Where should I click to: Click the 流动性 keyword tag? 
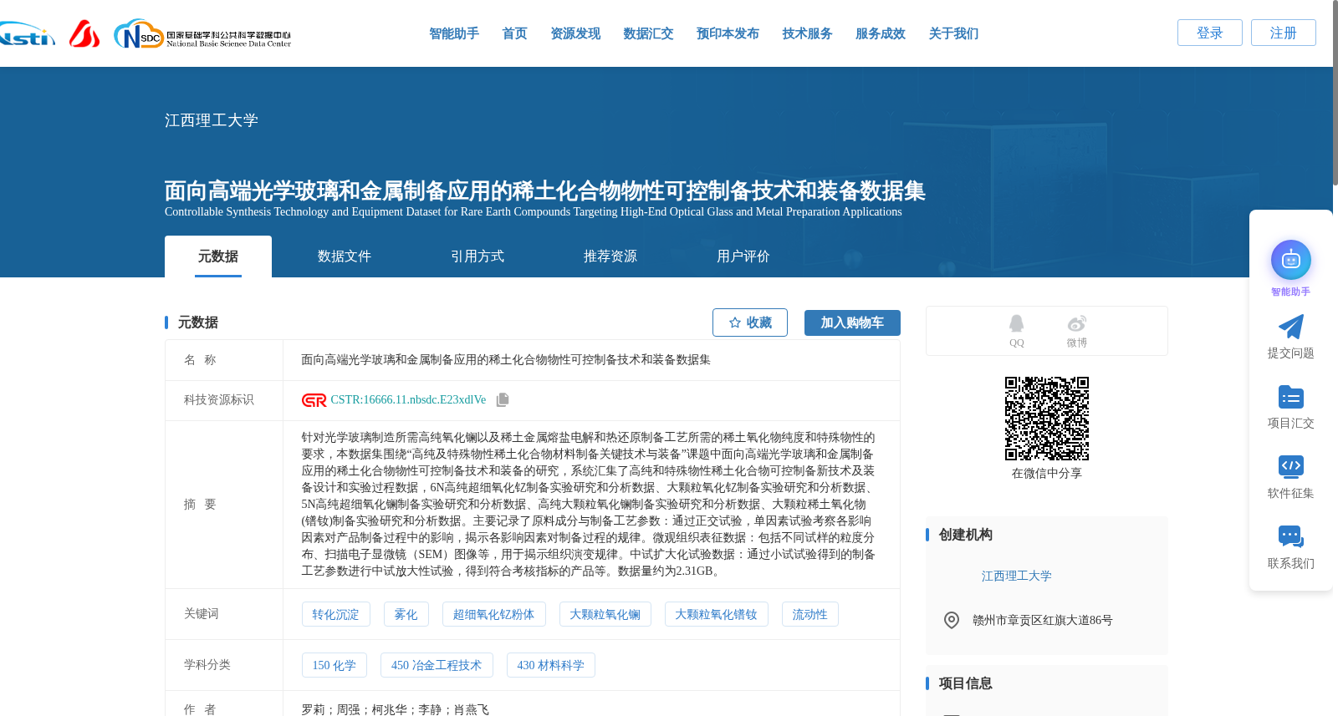click(x=809, y=614)
